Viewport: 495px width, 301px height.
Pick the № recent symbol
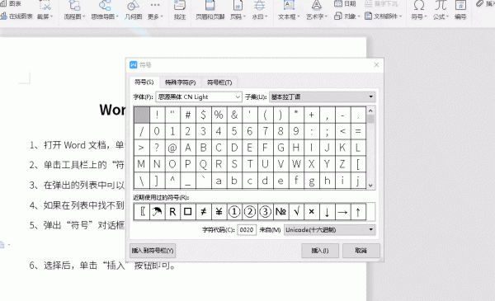280,212
